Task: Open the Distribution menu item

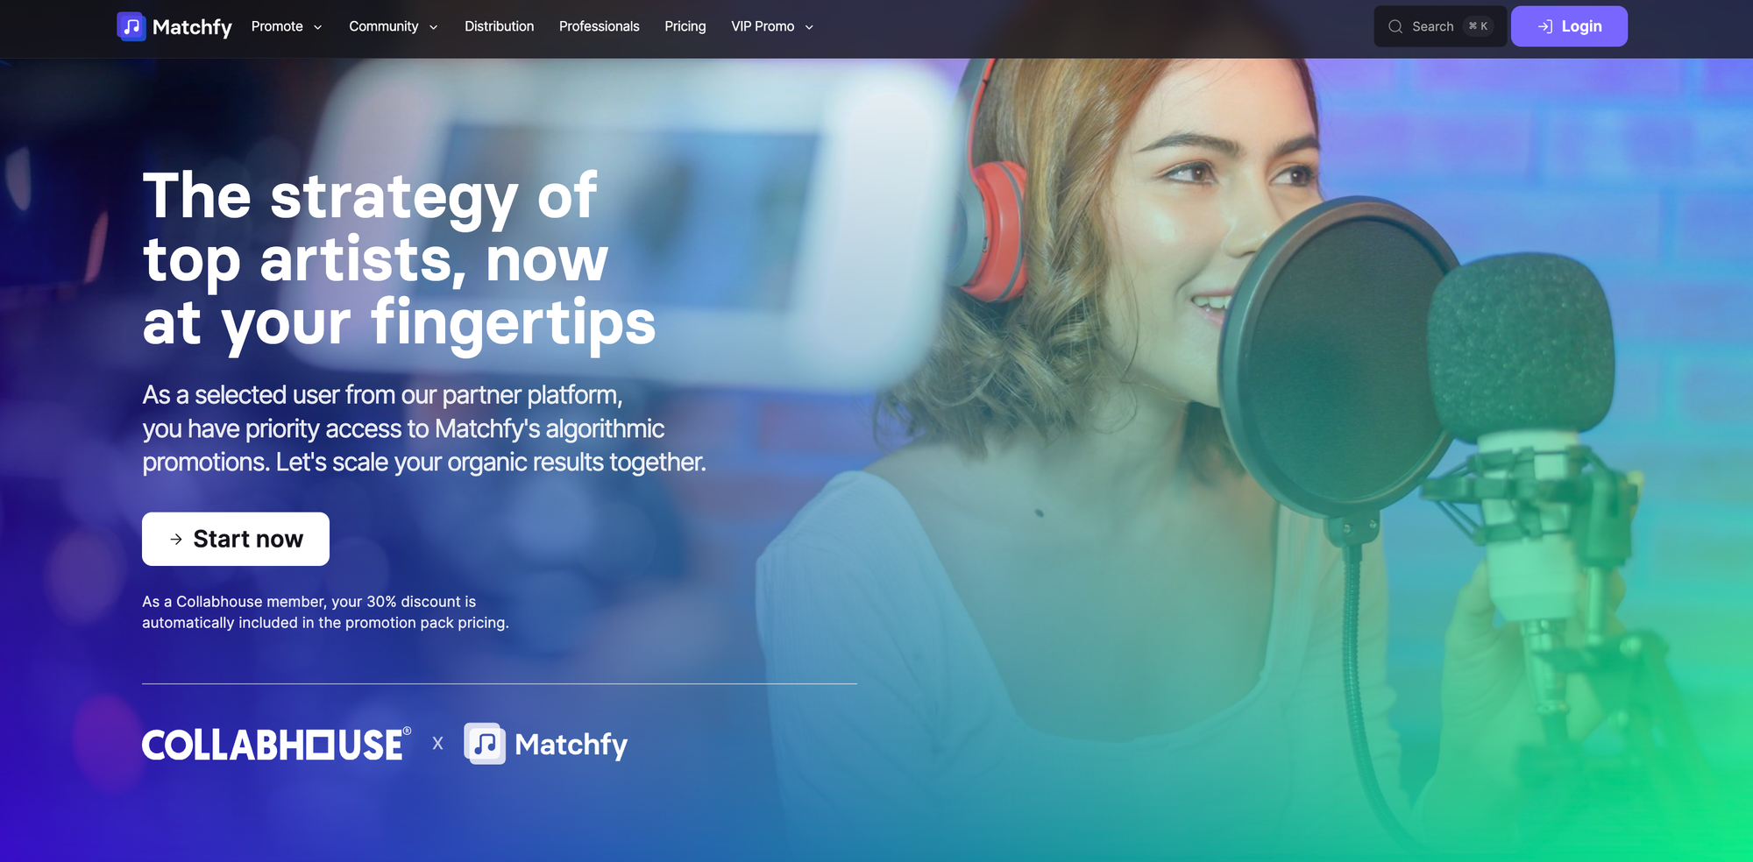Action: [499, 26]
